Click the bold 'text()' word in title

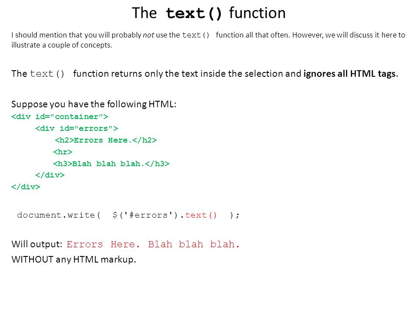click(194, 14)
